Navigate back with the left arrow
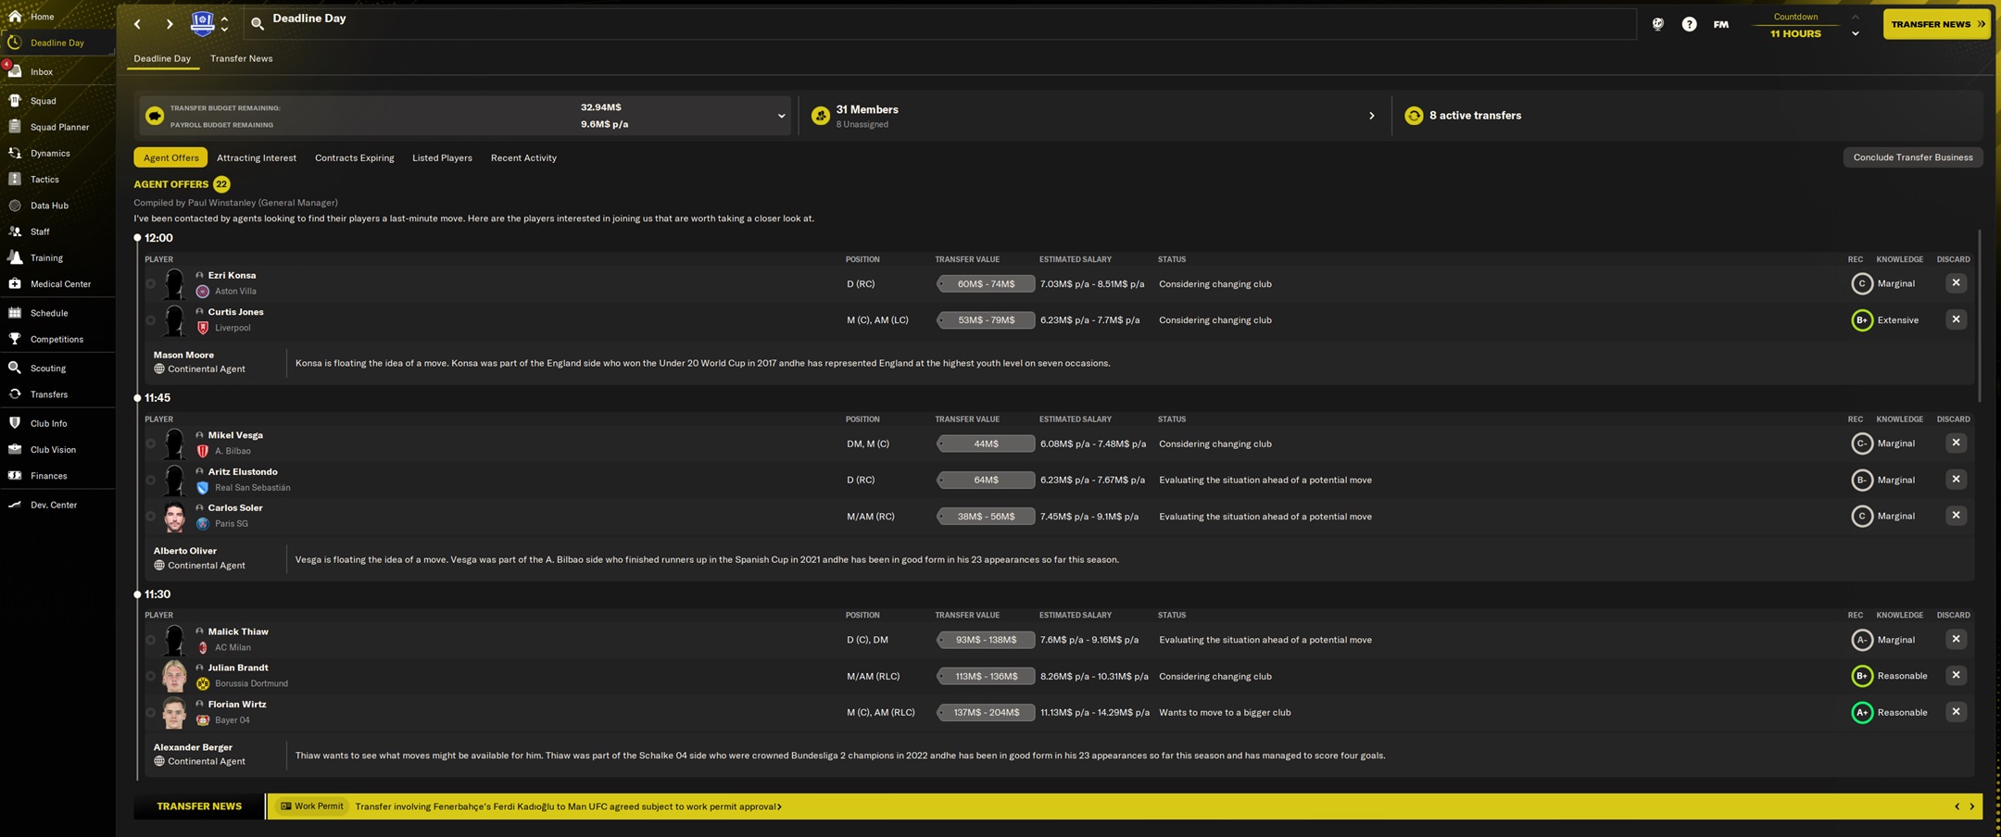 [138, 24]
